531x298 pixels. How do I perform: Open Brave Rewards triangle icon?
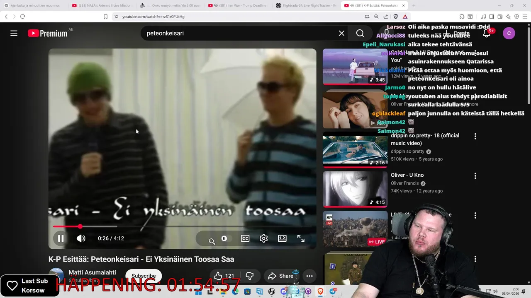405,17
